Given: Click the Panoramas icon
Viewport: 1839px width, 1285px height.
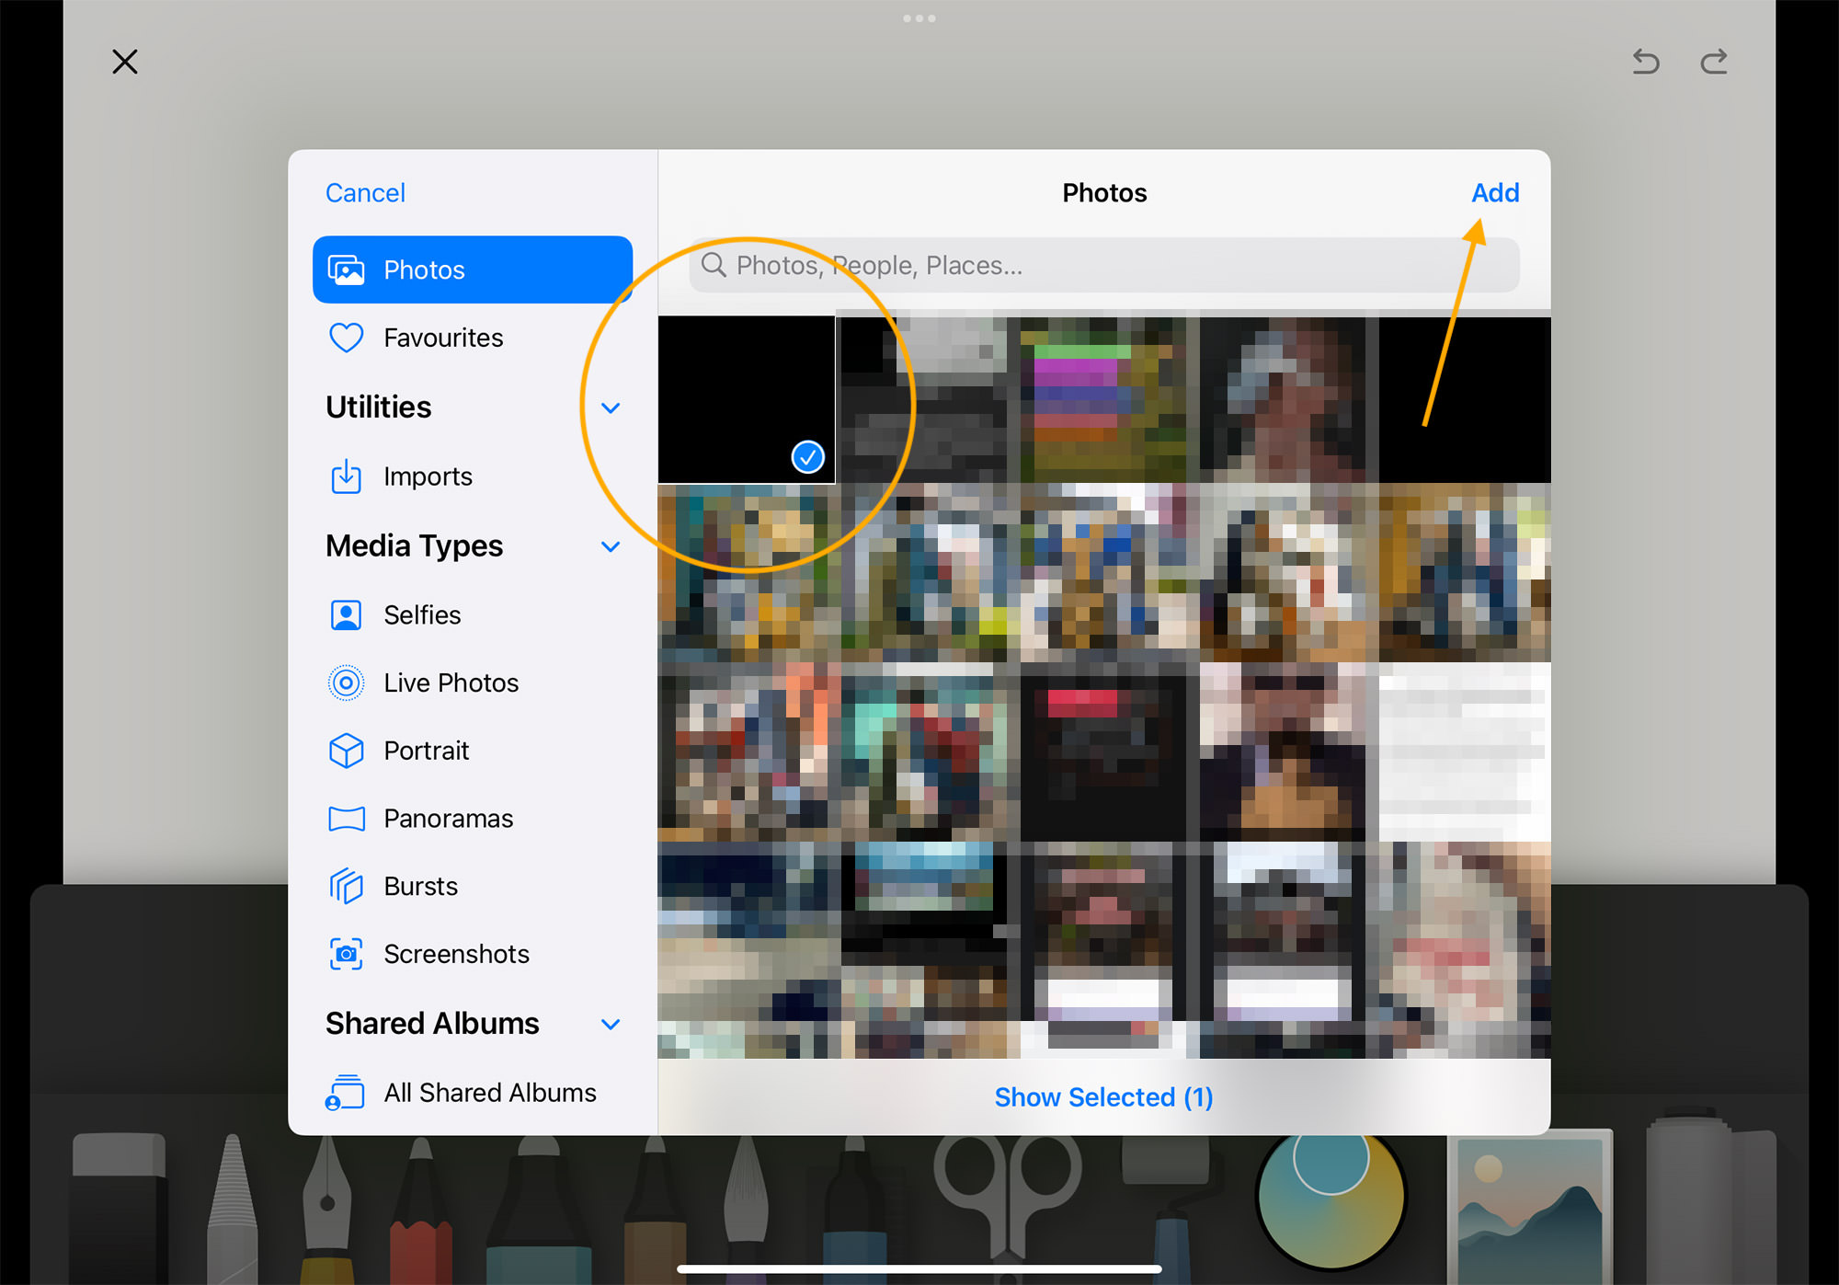Looking at the screenshot, I should 347,819.
